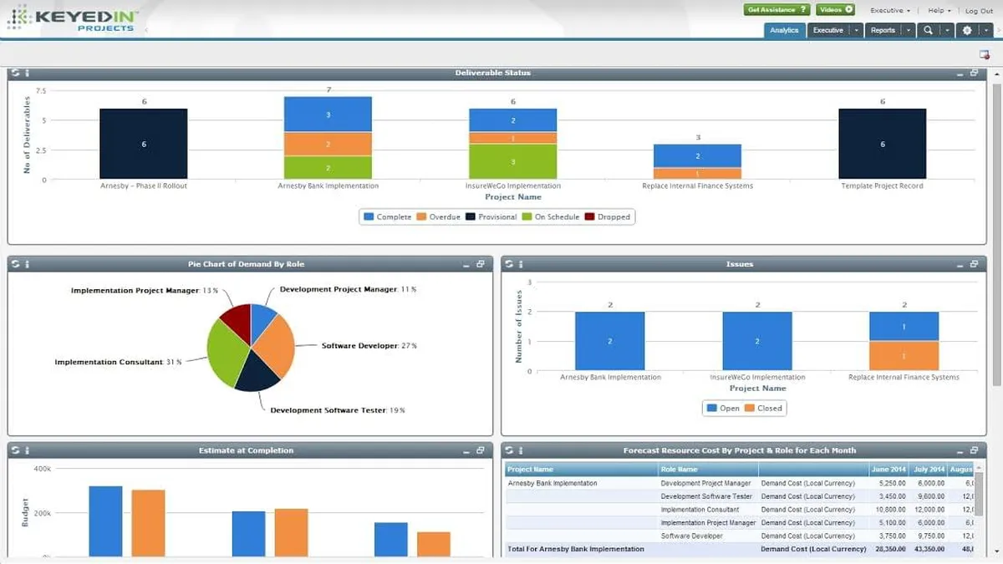Open the Reports tab
The width and height of the screenshot is (1003, 564).
pos(883,30)
